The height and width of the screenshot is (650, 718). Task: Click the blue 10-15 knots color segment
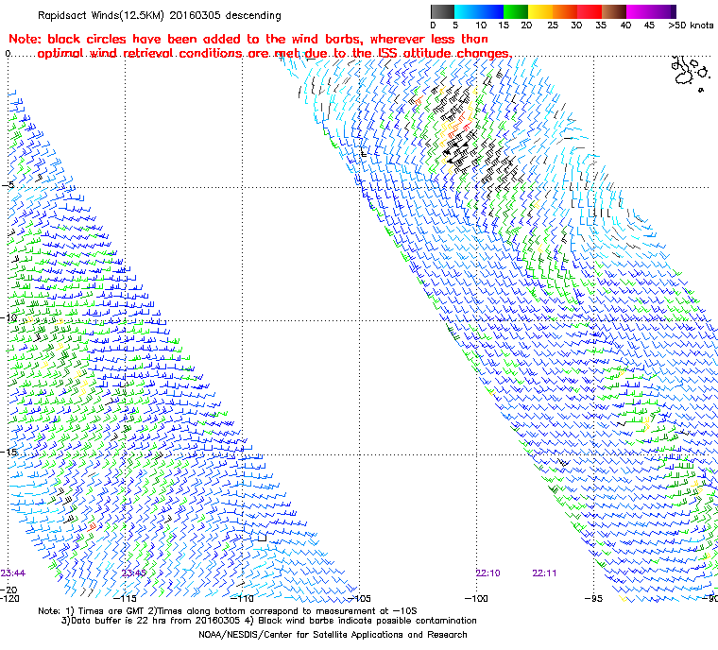click(491, 11)
